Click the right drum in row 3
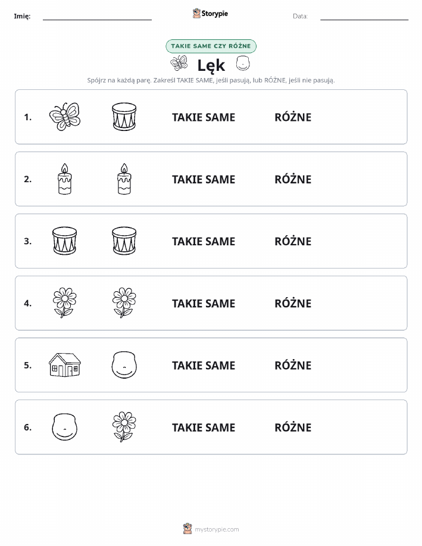The image size is (422, 546). pyautogui.click(x=124, y=241)
